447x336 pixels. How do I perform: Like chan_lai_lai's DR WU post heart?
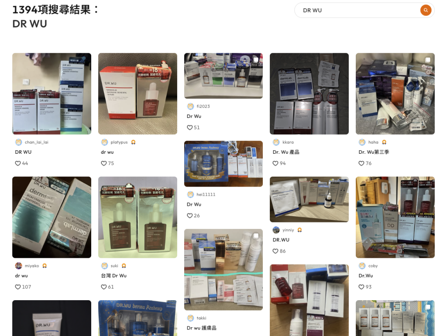pos(17,163)
